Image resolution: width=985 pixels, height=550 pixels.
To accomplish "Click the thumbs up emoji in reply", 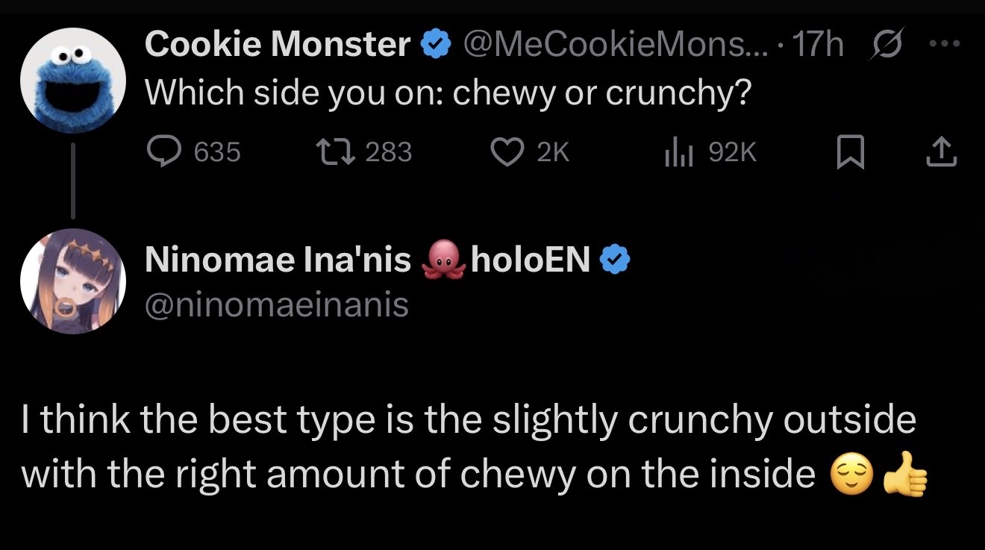I will tap(904, 473).
